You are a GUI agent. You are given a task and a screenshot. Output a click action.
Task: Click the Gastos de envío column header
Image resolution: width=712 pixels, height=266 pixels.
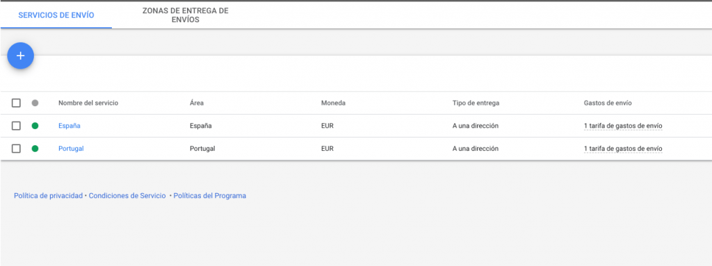(608, 103)
